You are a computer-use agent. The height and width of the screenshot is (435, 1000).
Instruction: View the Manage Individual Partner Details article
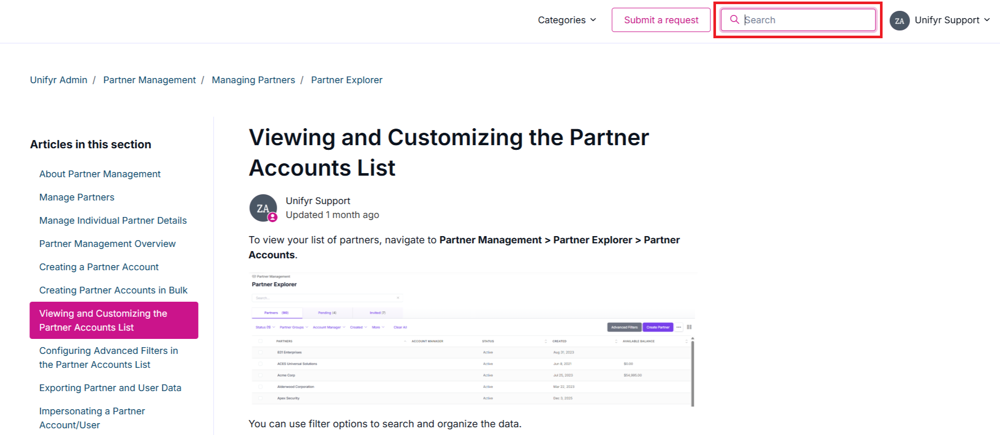113,221
